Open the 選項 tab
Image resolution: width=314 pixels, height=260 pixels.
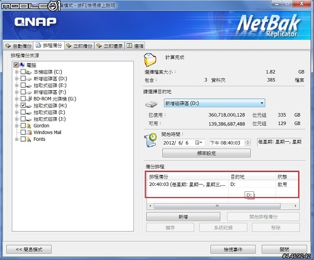click(x=135, y=46)
